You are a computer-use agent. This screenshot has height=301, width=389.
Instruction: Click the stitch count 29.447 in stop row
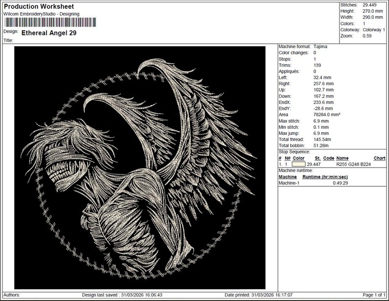click(x=314, y=164)
